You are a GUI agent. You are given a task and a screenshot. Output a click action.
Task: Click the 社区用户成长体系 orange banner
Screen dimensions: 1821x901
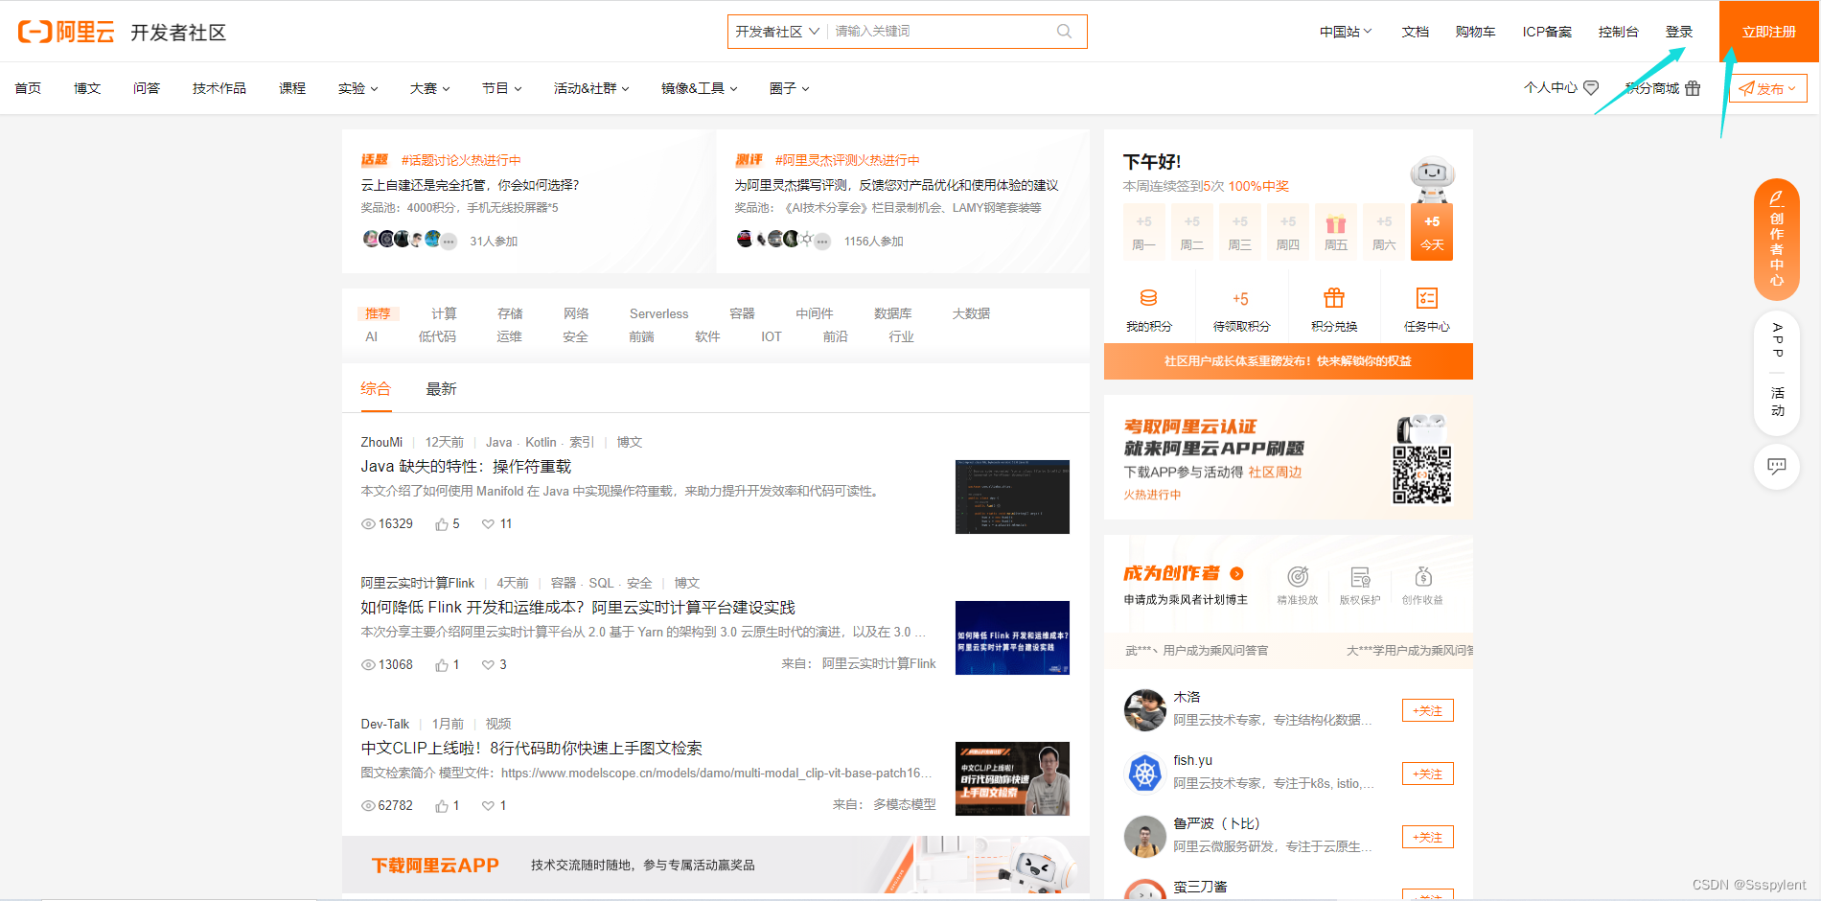1288,361
